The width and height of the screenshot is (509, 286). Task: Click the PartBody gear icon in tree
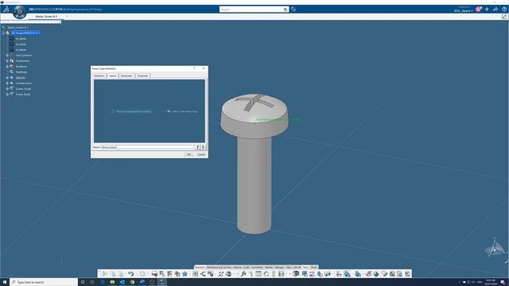[12, 72]
